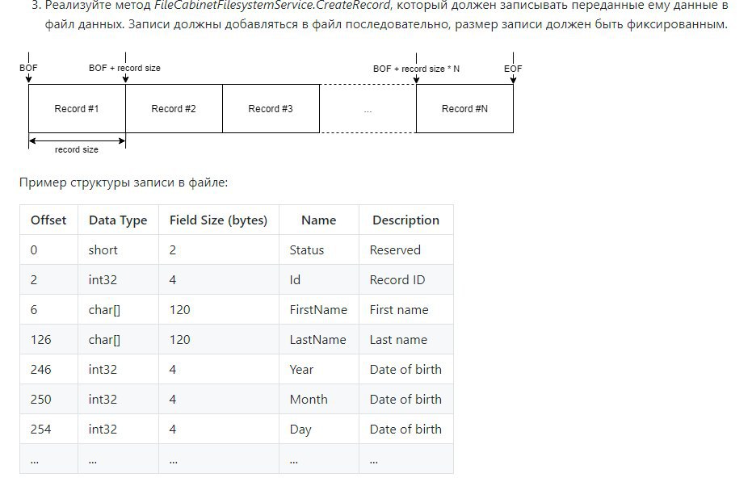Click the 'FirstName' name cell

click(x=319, y=310)
